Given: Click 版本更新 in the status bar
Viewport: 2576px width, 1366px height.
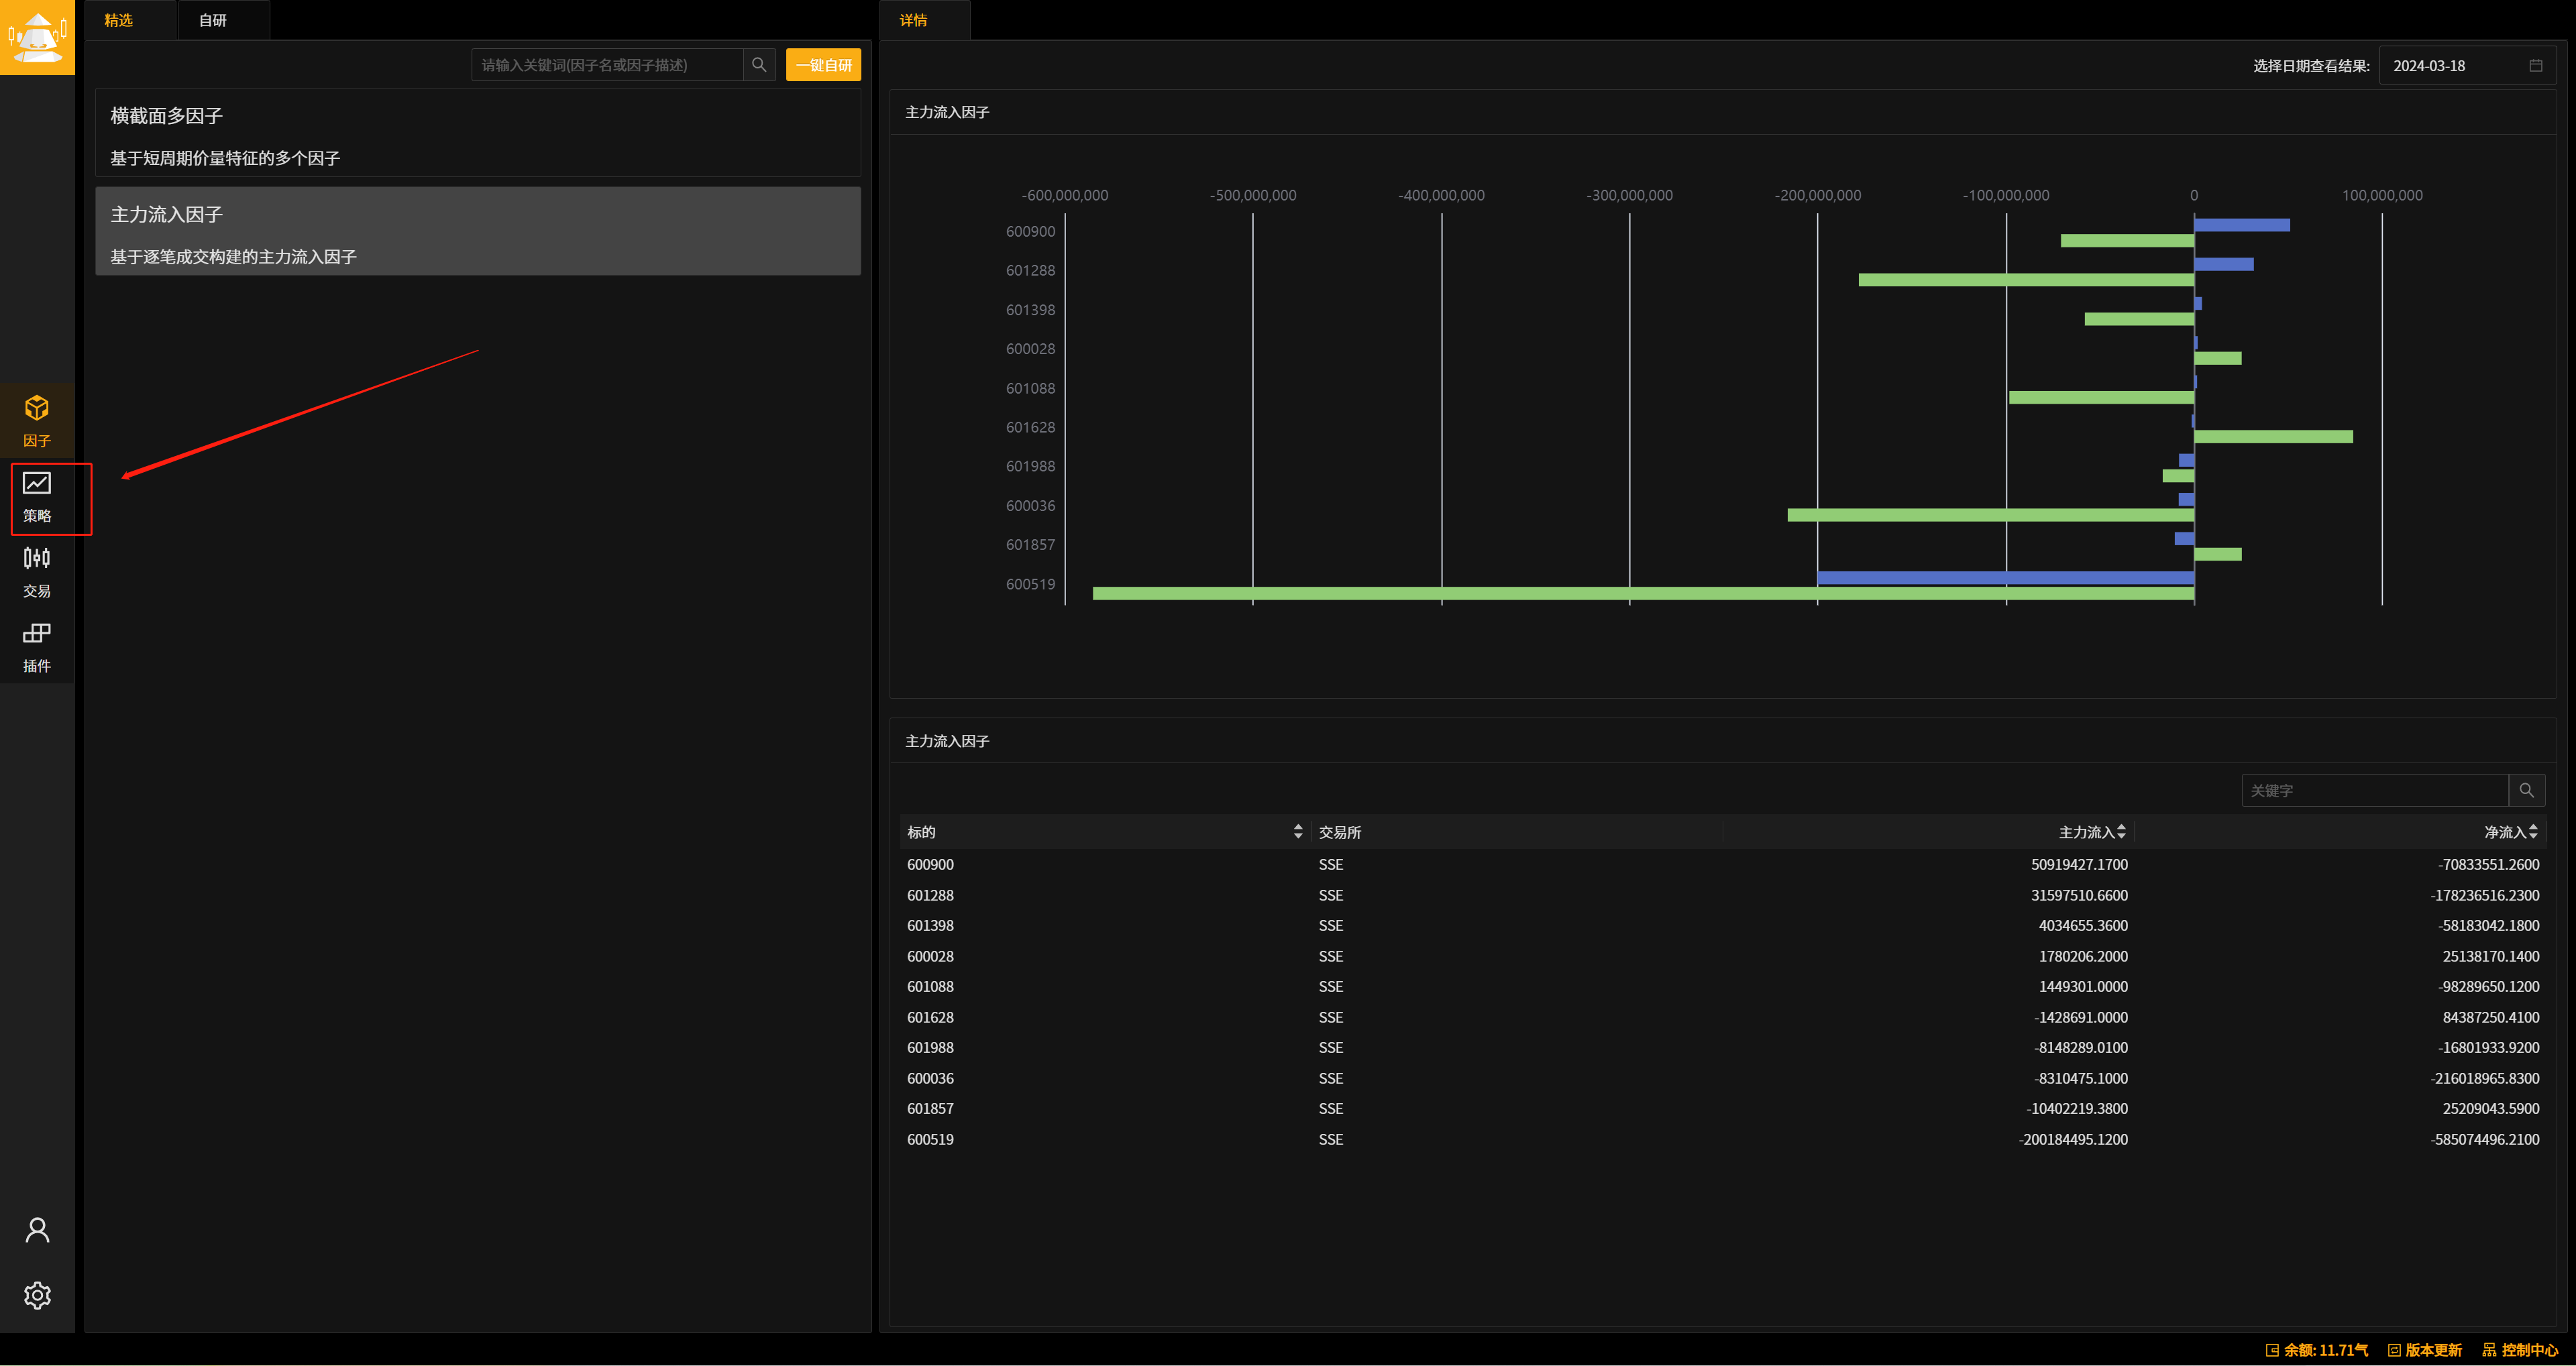Looking at the screenshot, I should point(2425,1350).
